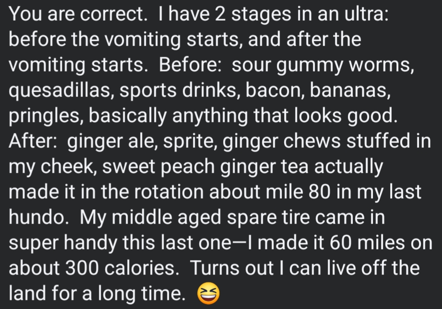Click the label "Before:" in the text
The image size is (442, 309).
pos(190,65)
